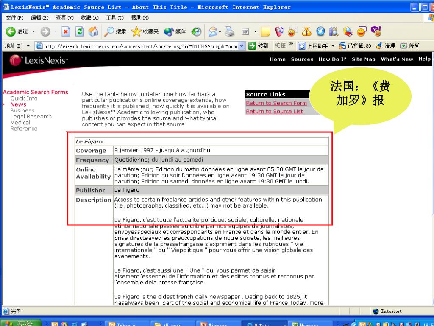This screenshot has width=434, height=326.
Task: Click the smiley envelope icon in toolbar
Action: [292, 31]
